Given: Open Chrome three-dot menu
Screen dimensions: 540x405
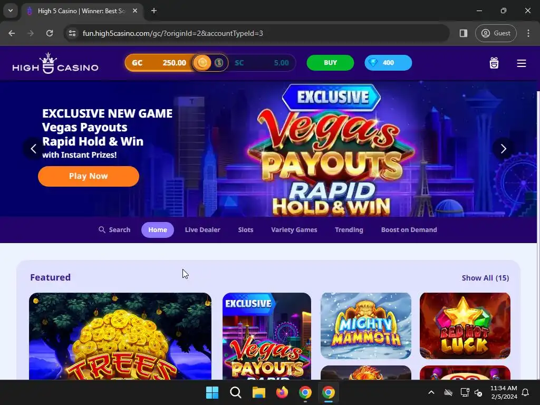Looking at the screenshot, I should pyautogui.click(x=528, y=33).
